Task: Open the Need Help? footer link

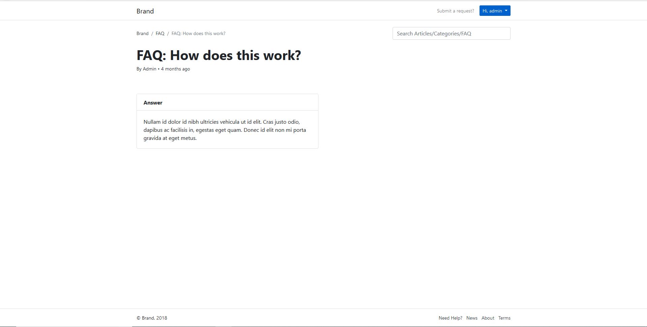Action: (450, 318)
